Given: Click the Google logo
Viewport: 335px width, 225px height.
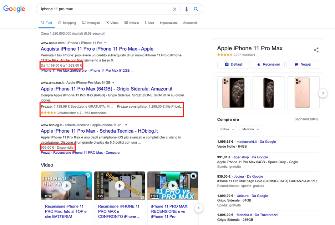Looking at the screenshot, I should pyautogui.click(x=14, y=9).
